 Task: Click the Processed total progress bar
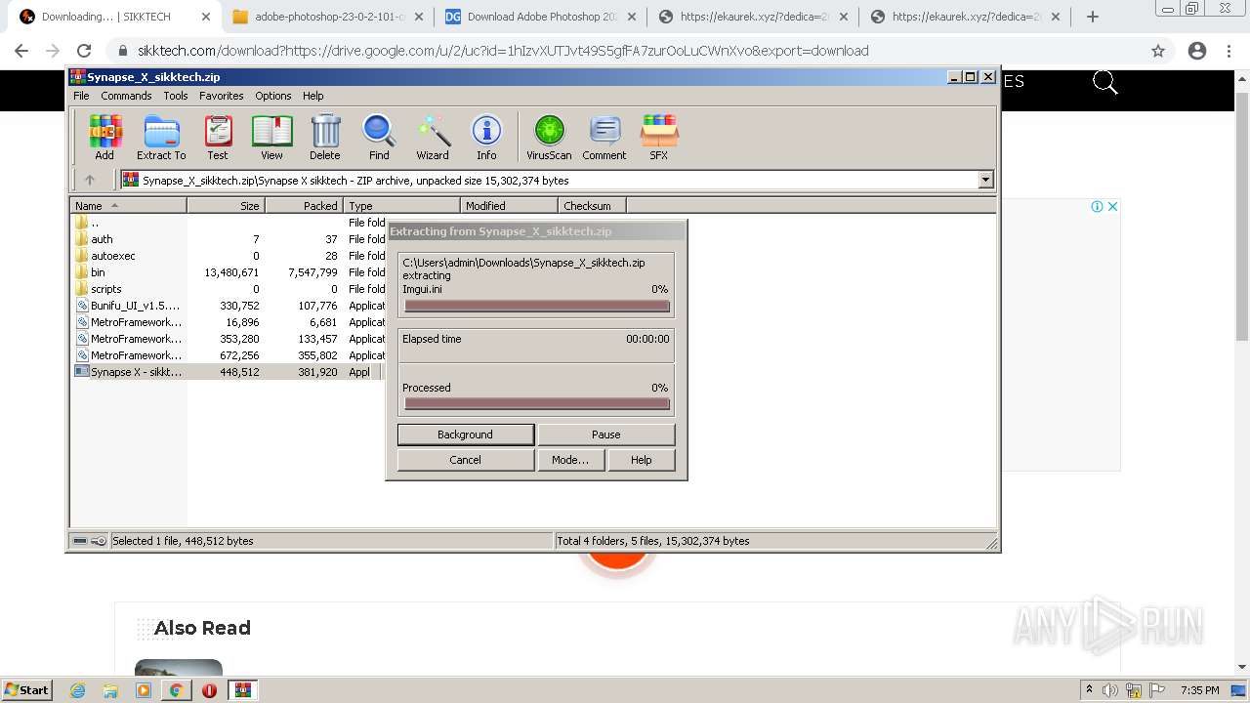point(537,403)
